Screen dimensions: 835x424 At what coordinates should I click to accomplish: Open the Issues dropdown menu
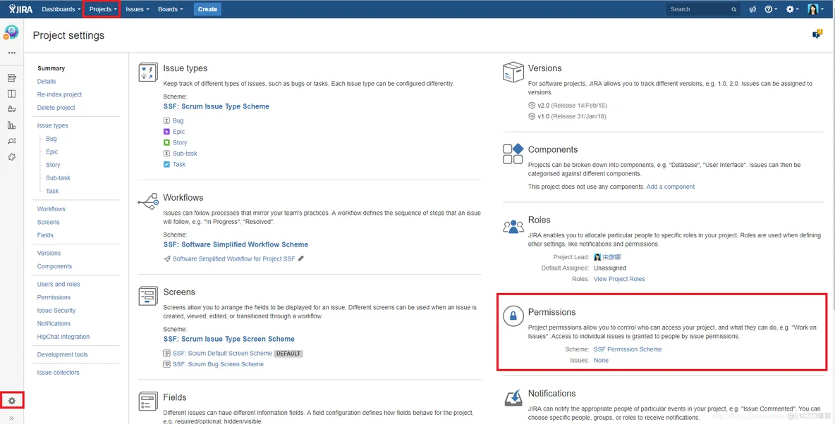[x=138, y=9]
